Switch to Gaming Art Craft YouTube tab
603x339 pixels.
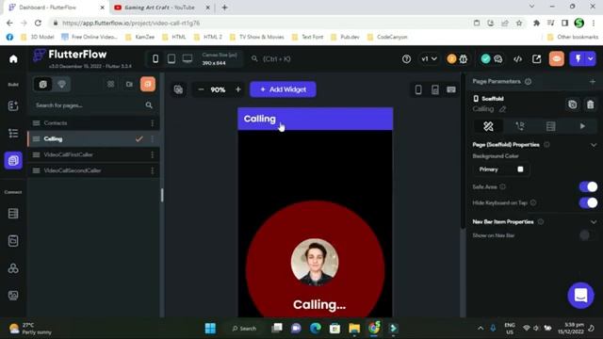pos(159,8)
